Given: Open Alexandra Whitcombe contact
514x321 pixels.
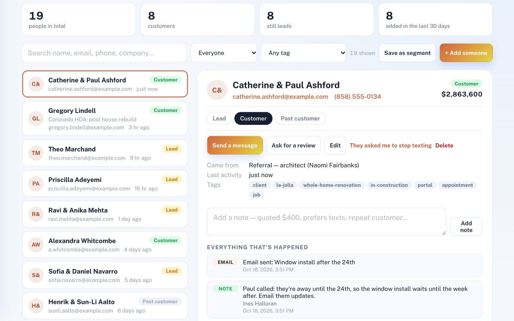Looking at the screenshot, I should tap(105, 245).
